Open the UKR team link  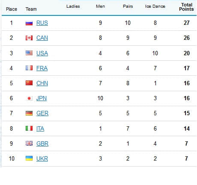click(42, 158)
